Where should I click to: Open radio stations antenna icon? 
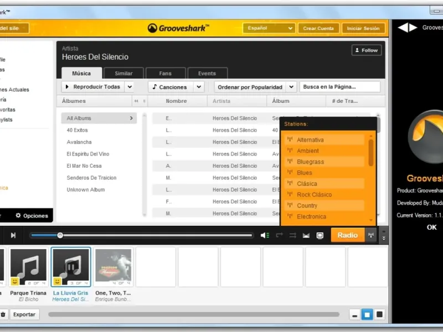click(371, 235)
